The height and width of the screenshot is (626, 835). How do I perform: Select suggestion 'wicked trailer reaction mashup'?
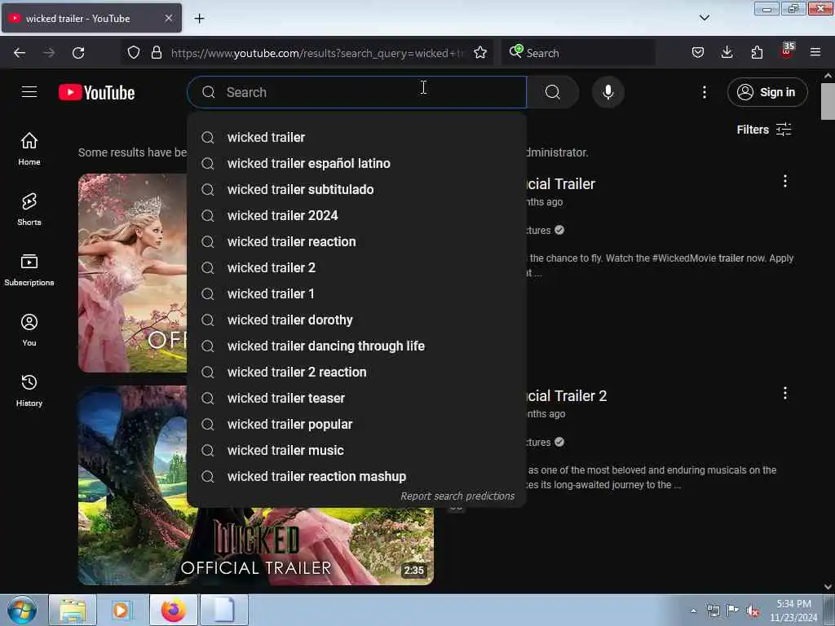[x=357, y=476]
